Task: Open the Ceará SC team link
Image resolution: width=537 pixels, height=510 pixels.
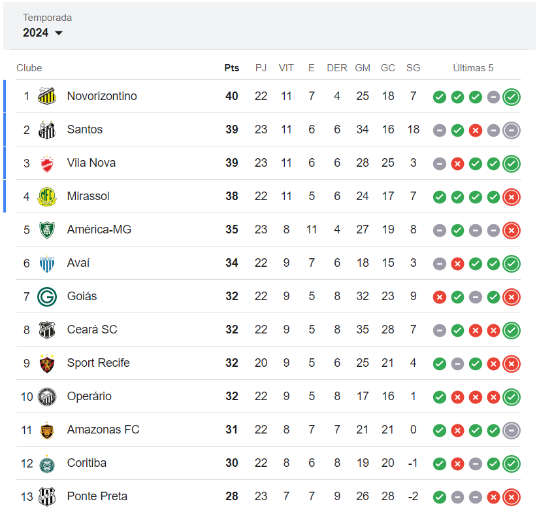Action: coord(92,330)
